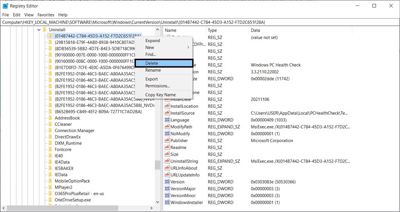Select the DirectDrawEx key
The height and width of the screenshot is (212, 400).
pos(68,137)
